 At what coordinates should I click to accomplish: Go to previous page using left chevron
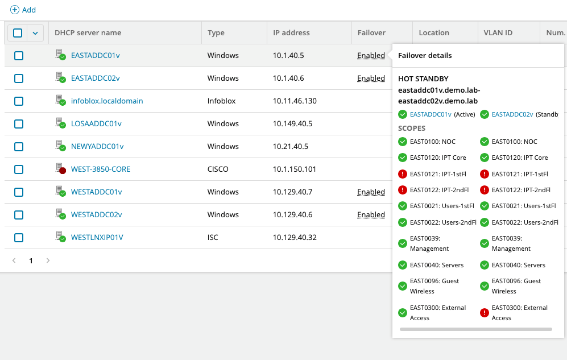tap(14, 260)
